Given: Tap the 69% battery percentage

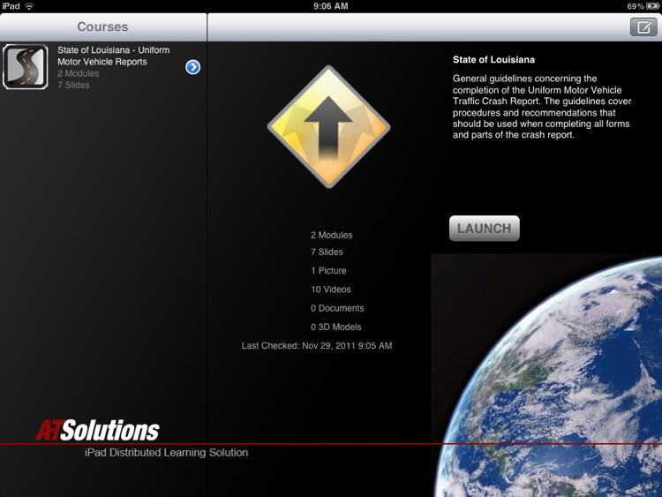Looking at the screenshot, I should tap(636, 6).
